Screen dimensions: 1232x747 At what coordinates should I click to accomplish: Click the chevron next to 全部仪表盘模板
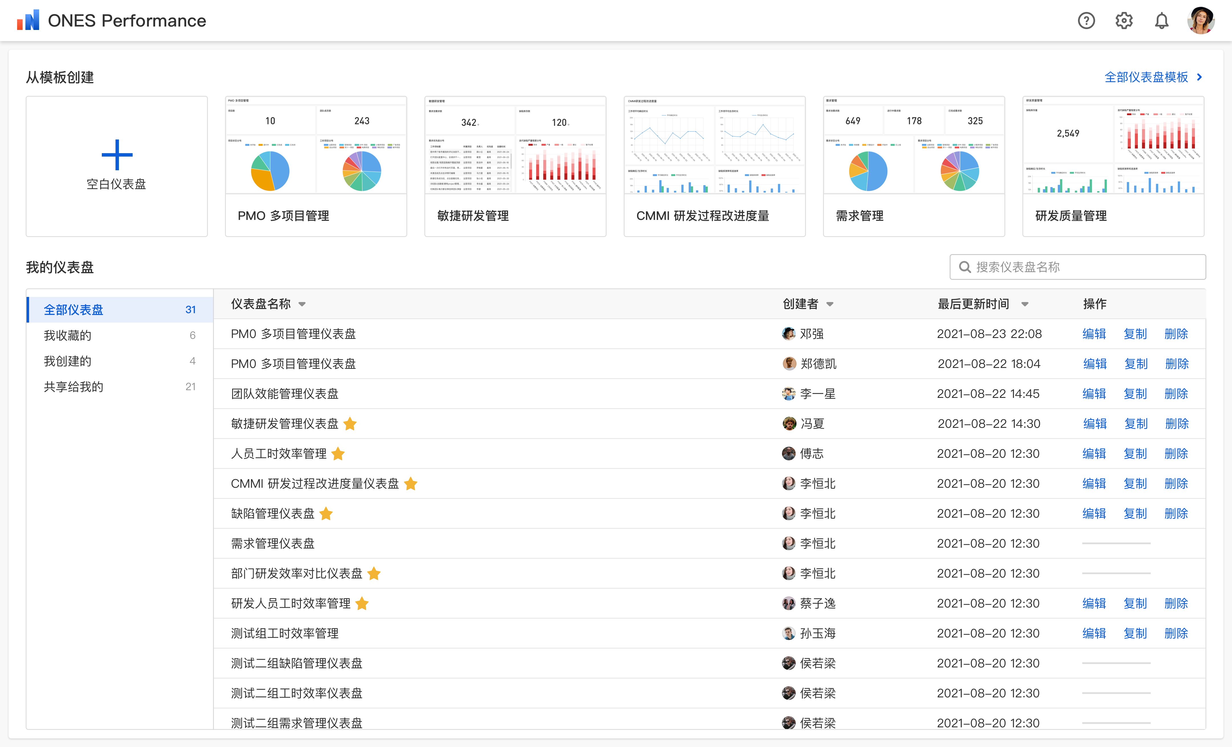(x=1199, y=77)
